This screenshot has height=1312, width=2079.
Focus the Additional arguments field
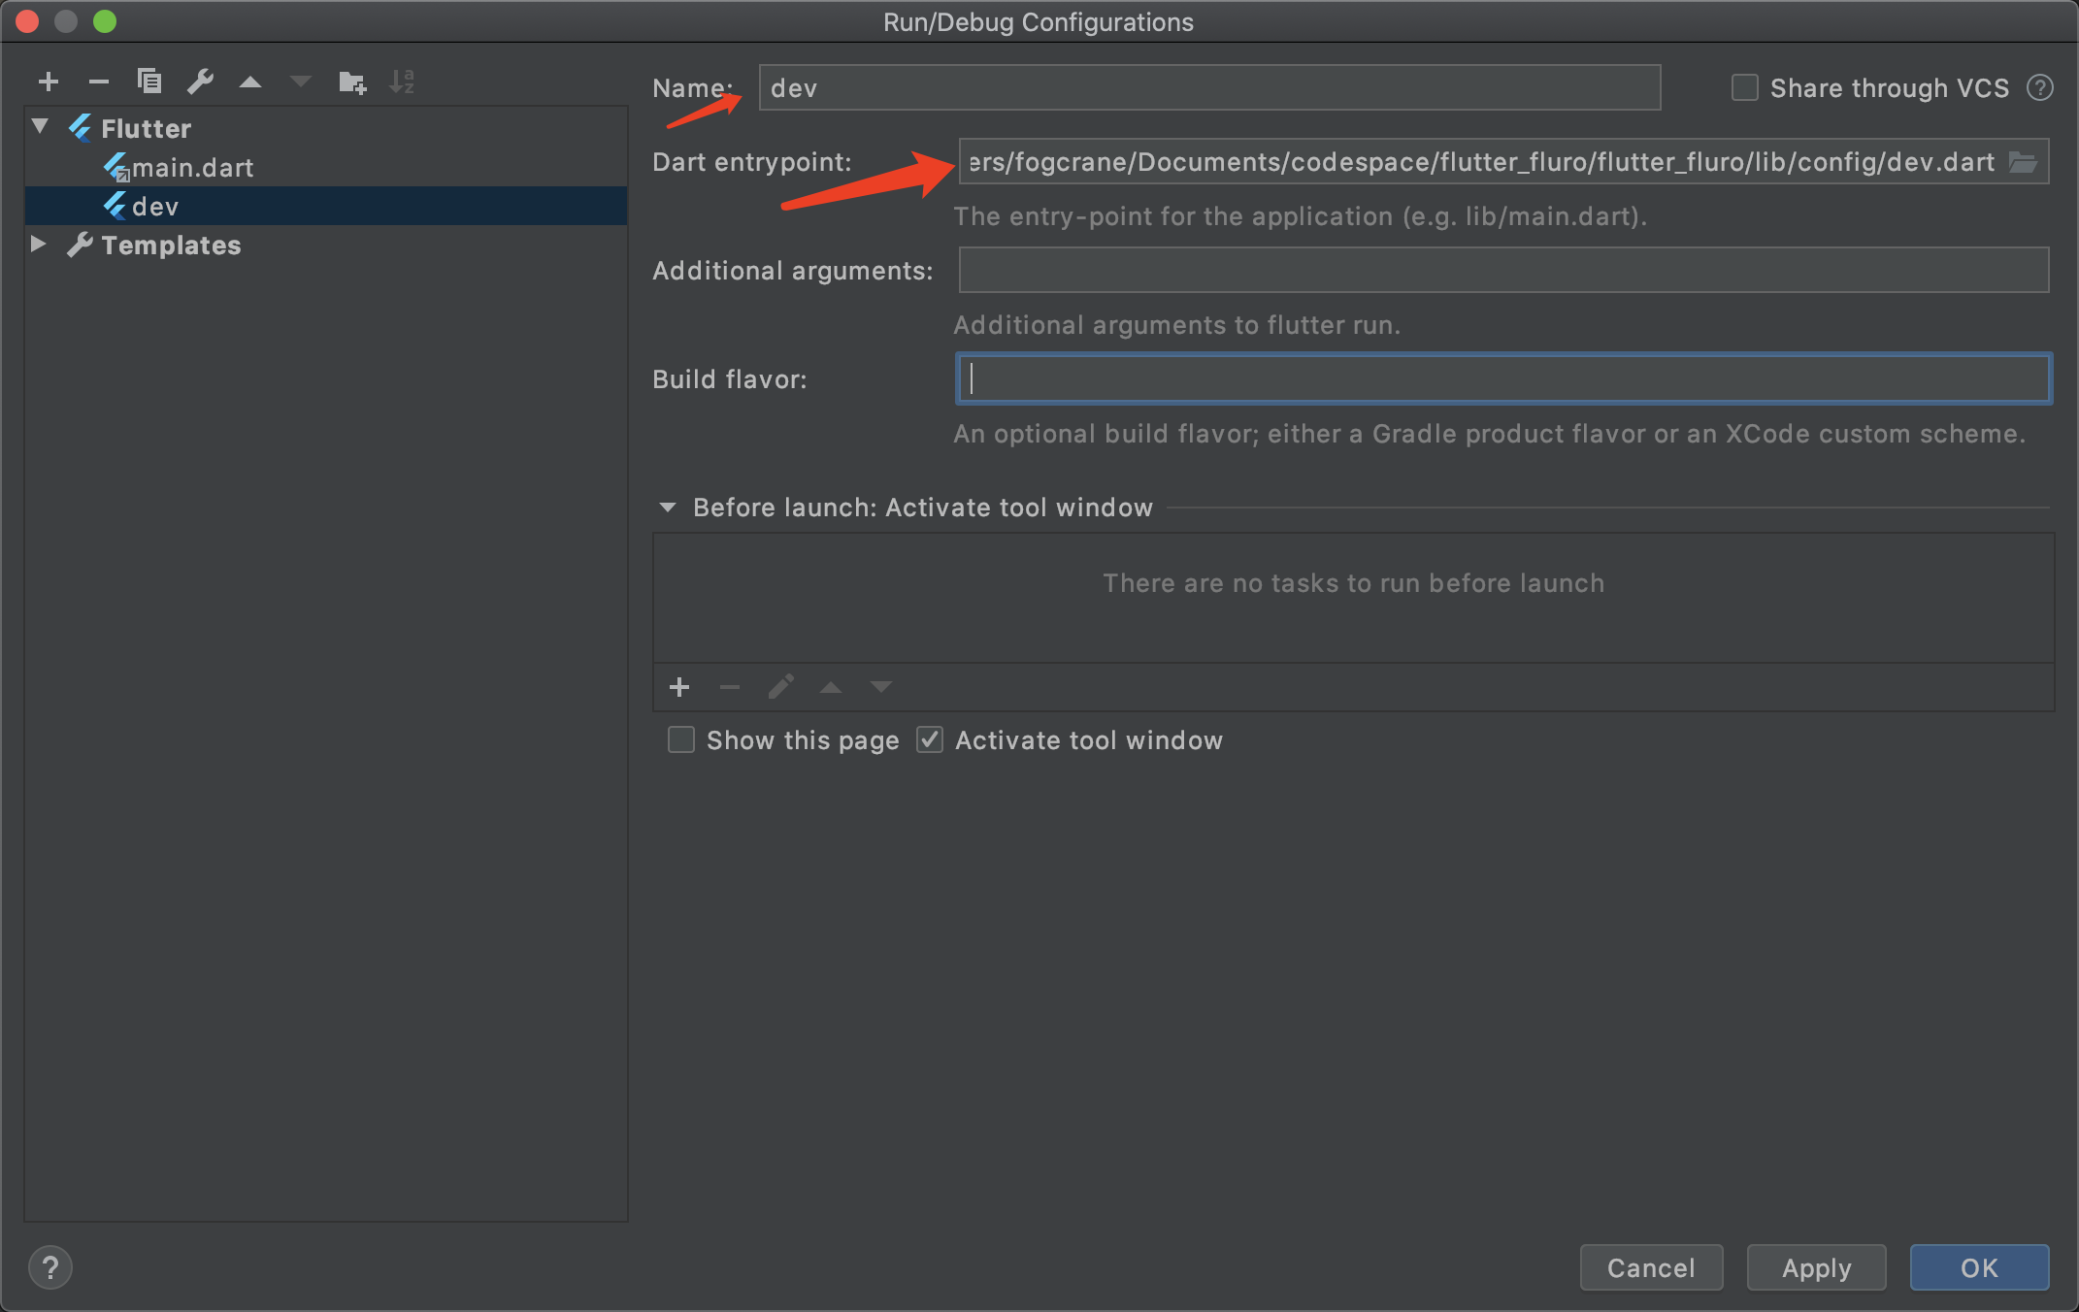click(1502, 271)
